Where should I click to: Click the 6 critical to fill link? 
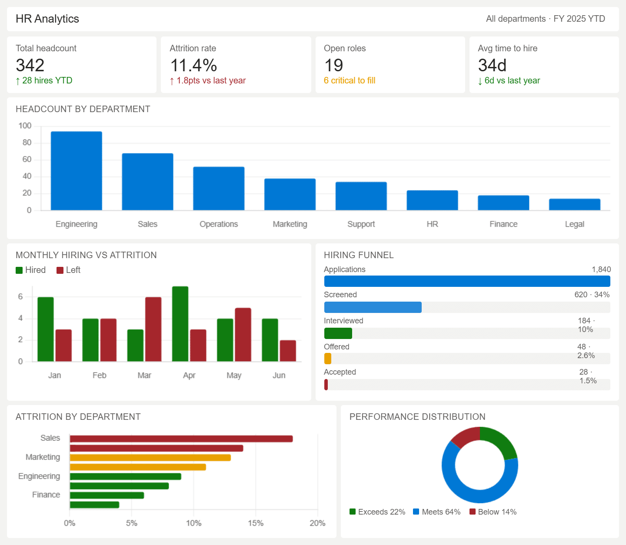[x=350, y=80]
